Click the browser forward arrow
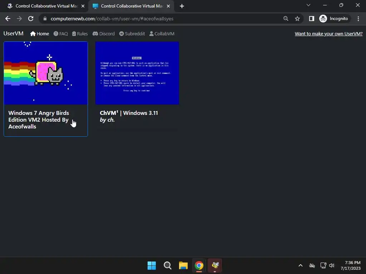The width and height of the screenshot is (366, 274). (19, 19)
